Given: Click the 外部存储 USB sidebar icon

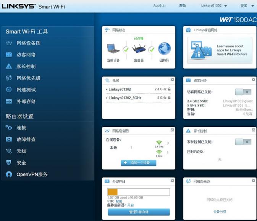Looking at the screenshot, I should pos(9,101).
